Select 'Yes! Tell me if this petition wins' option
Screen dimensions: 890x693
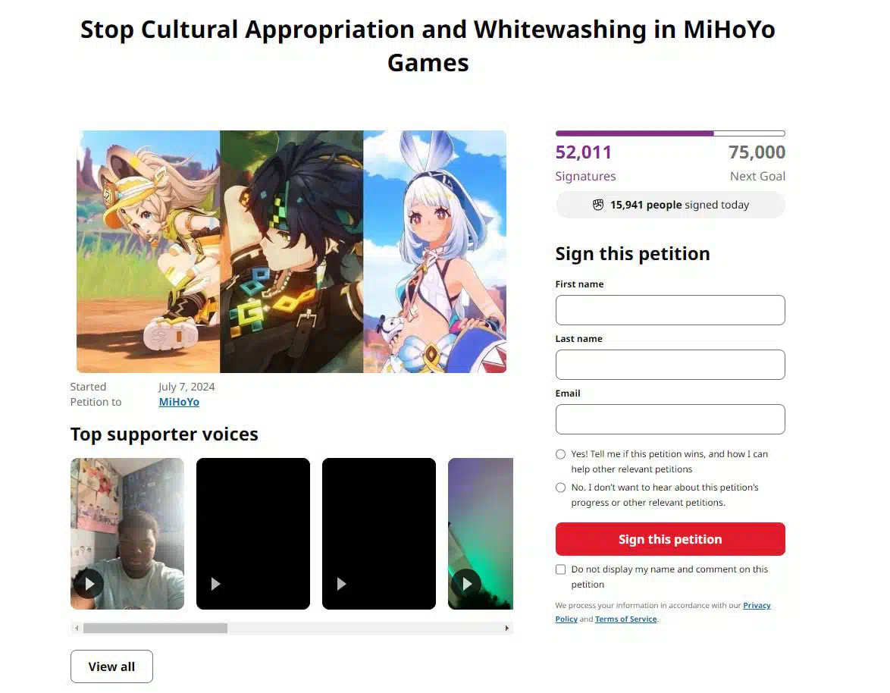point(561,454)
